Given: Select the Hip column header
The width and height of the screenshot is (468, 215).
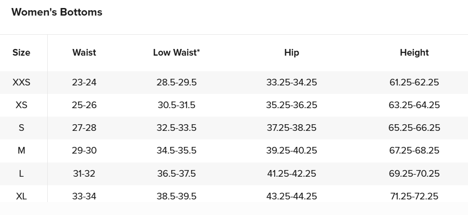Looking at the screenshot, I should coord(291,53).
